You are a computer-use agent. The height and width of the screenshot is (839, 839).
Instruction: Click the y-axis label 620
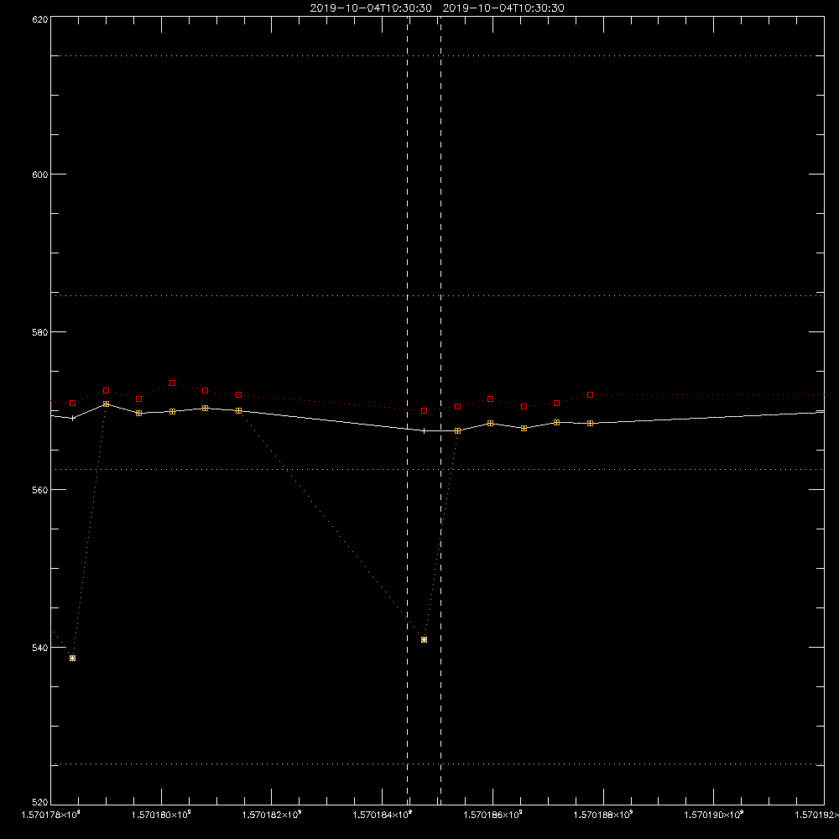[x=40, y=20]
